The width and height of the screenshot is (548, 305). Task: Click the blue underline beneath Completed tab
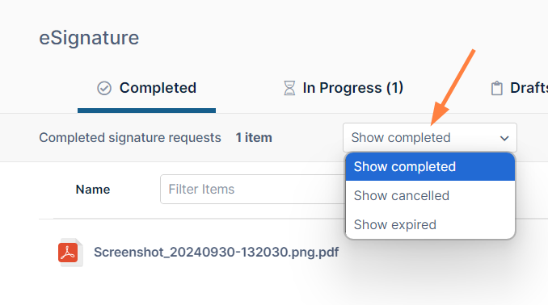pos(147,111)
